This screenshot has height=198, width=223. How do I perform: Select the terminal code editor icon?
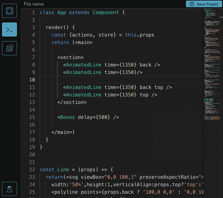click(9, 29)
